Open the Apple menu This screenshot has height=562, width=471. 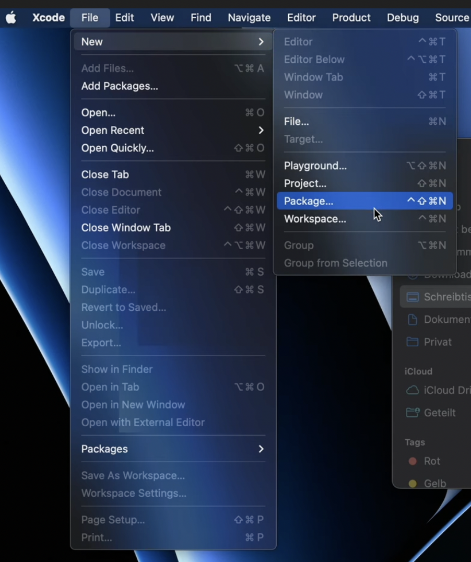tap(11, 18)
